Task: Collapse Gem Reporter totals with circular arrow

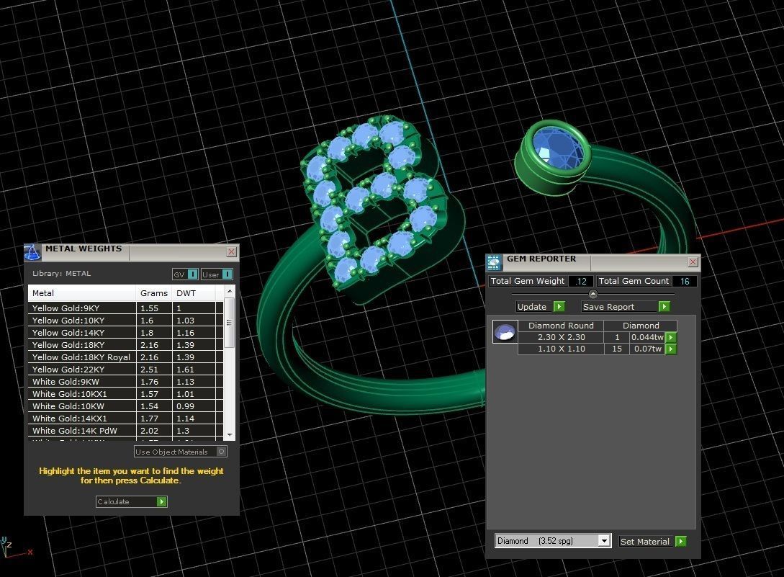Action: click(x=592, y=294)
